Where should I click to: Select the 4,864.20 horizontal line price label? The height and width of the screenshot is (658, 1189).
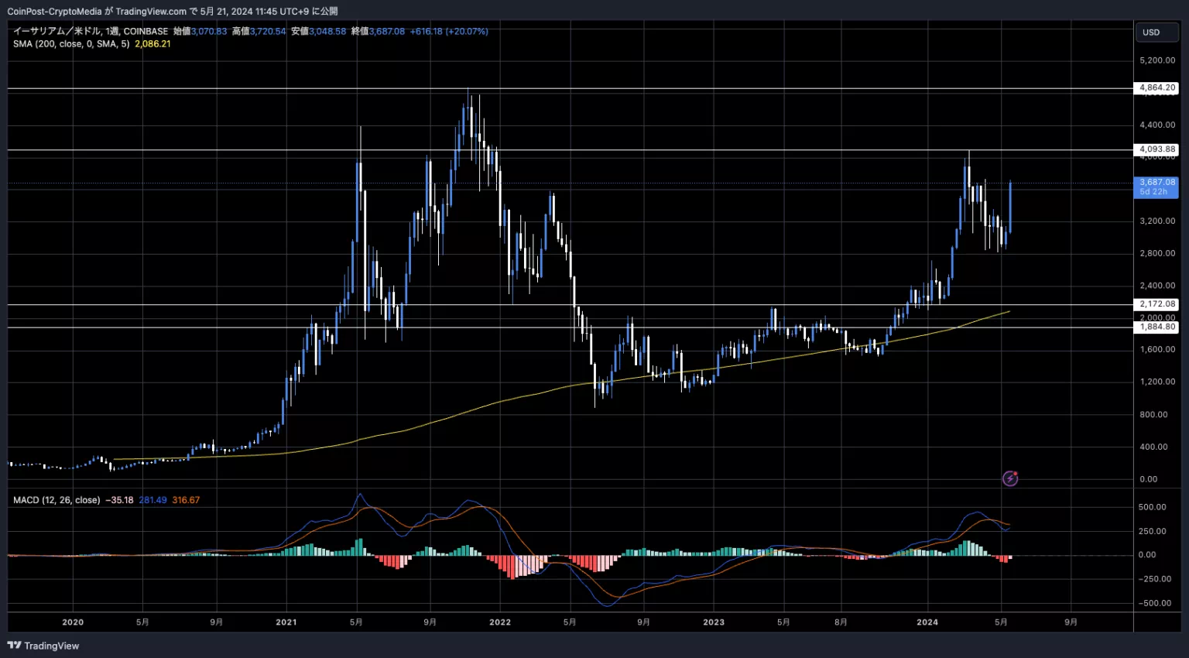[x=1157, y=88]
